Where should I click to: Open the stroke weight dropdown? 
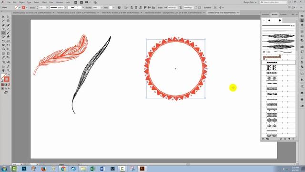(x=47, y=8)
